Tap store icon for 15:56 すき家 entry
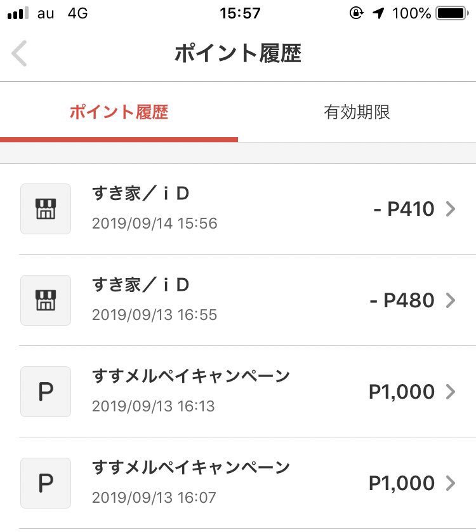The width and height of the screenshot is (476, 532). [46, 209]
